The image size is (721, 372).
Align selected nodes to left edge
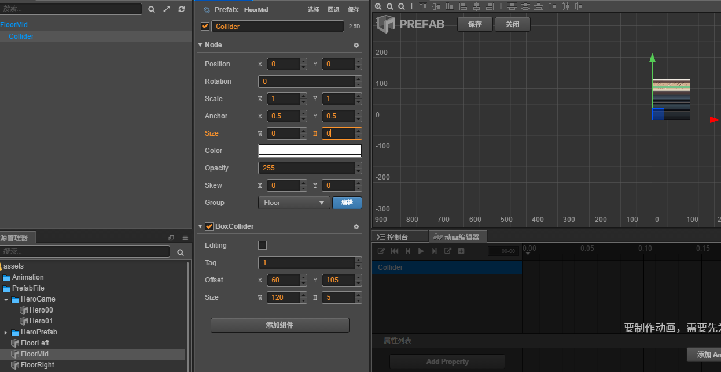coord(463,6)
